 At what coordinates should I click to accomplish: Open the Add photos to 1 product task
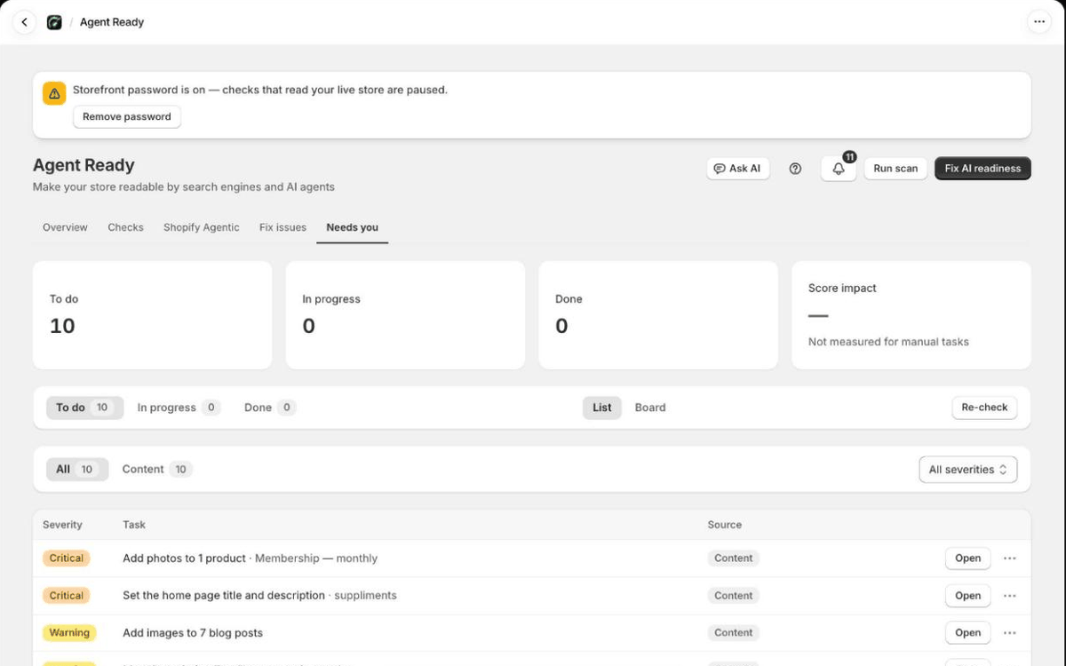pos(967,559)
